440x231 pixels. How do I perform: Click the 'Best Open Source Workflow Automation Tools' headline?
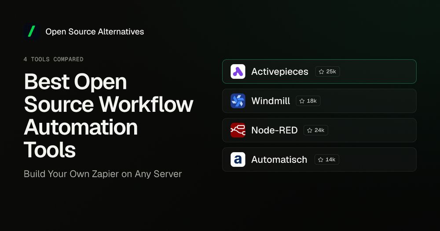[109, 116]
